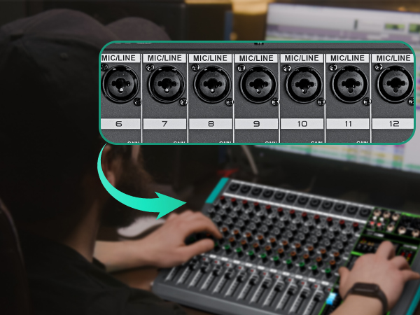The height and width of the screenshot is (315, 420).
Task: Select the channel number label "9"
Action: click(x=256, y=124)
